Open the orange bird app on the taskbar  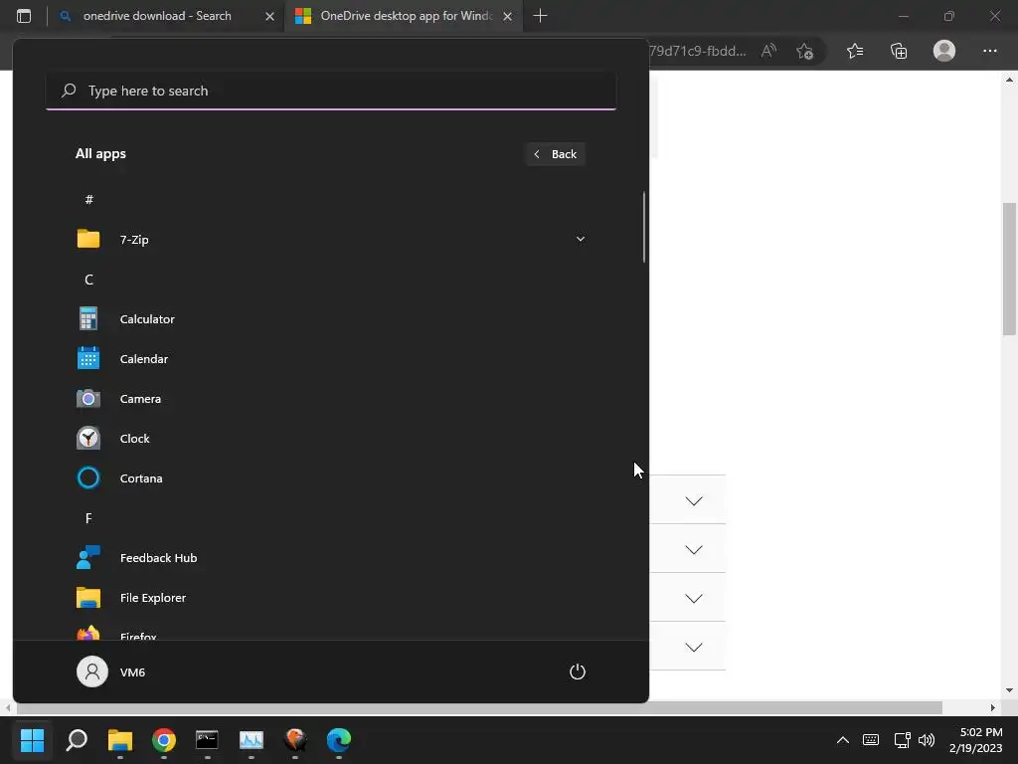[295, 740]
